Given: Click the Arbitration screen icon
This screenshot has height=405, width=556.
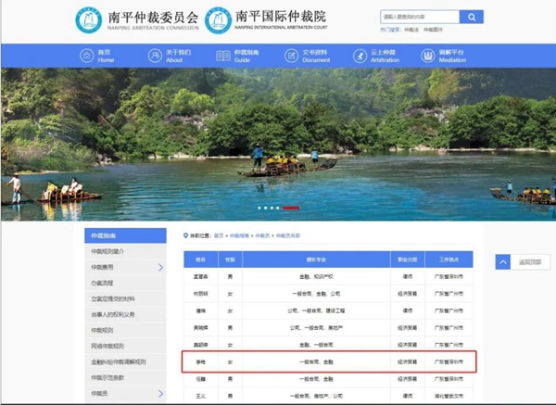Looking at the screenshot, I should [x=358, y=56].
